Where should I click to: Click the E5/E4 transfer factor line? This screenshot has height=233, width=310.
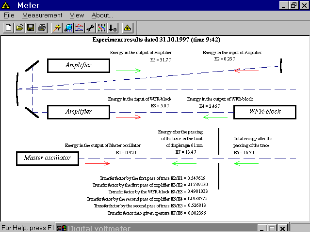(x=147, y=199)
